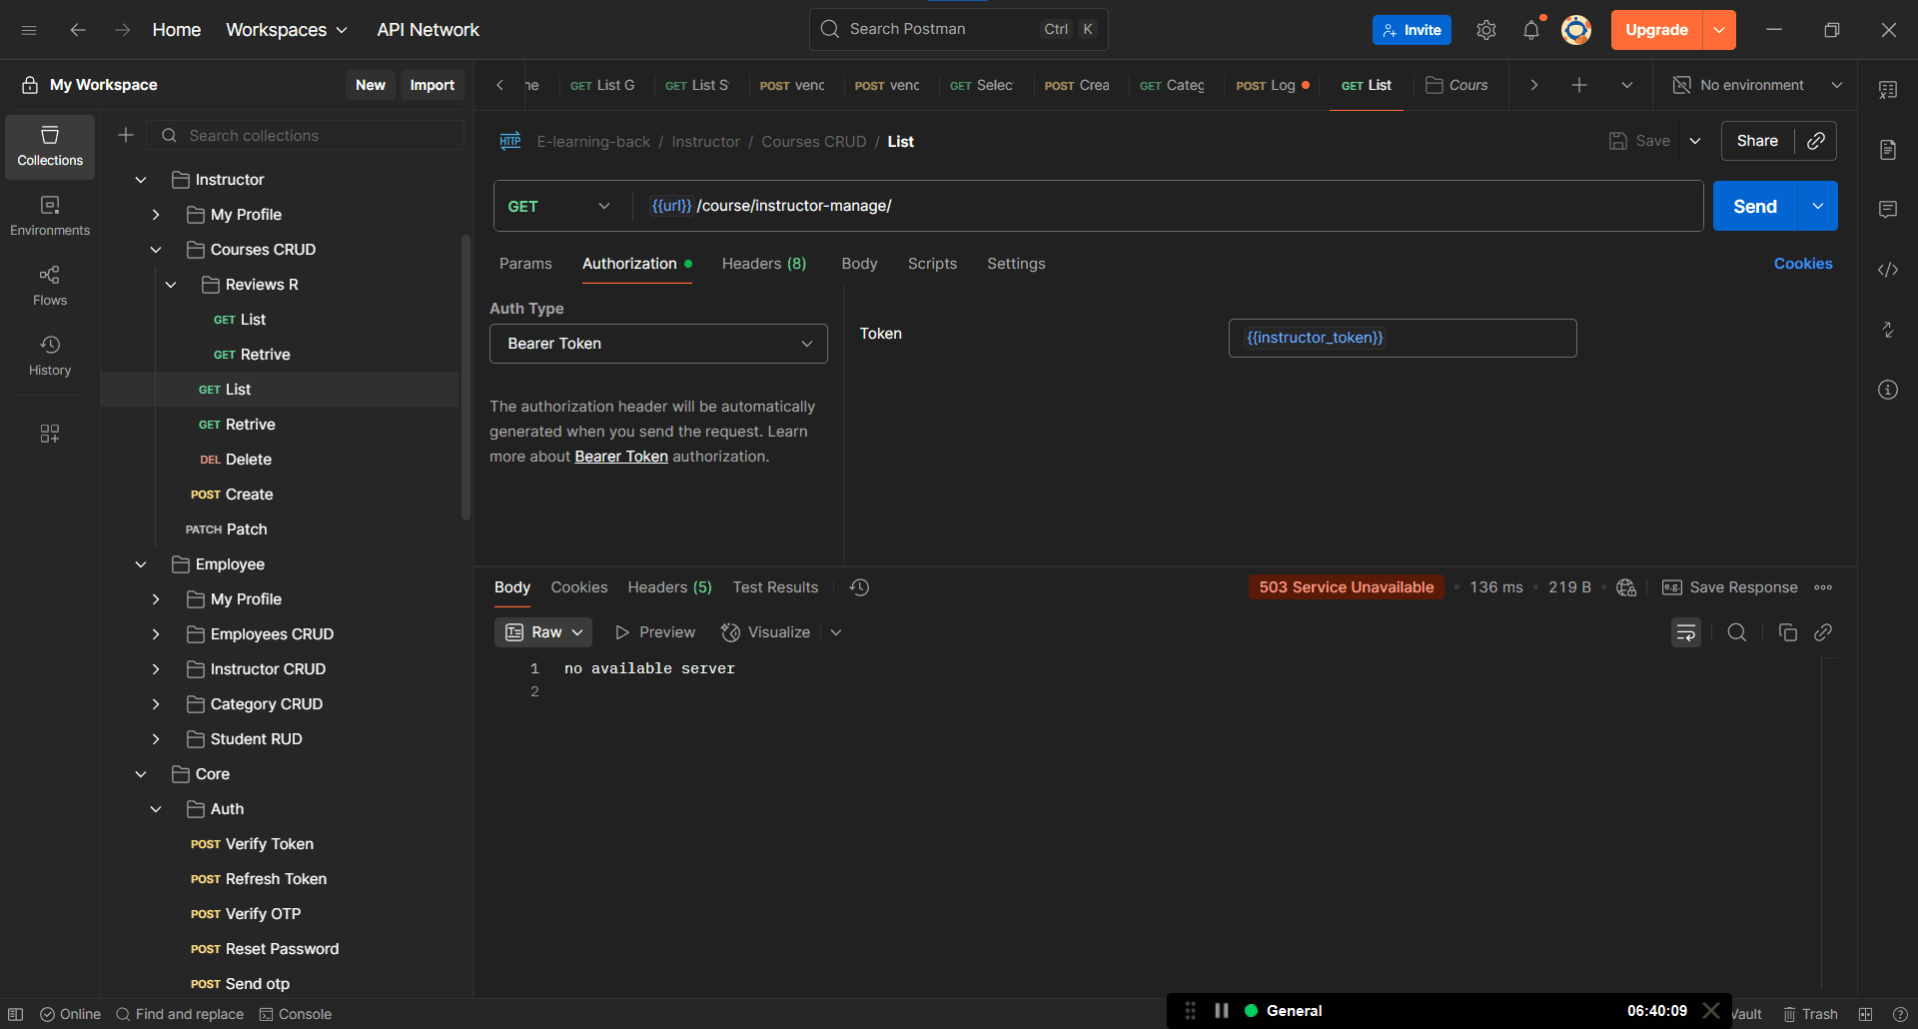This screenshot has width=1918, height=1029.
Task: Open the configure sidebar grid icon
Action: pyautogui.click(x=50, y=434)
